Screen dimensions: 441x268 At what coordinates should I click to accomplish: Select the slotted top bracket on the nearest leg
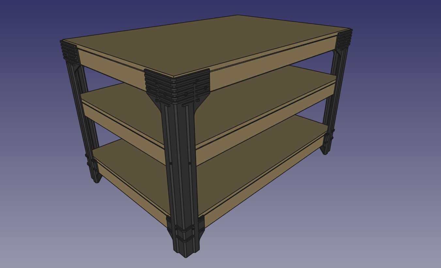[x=177, y=87]
